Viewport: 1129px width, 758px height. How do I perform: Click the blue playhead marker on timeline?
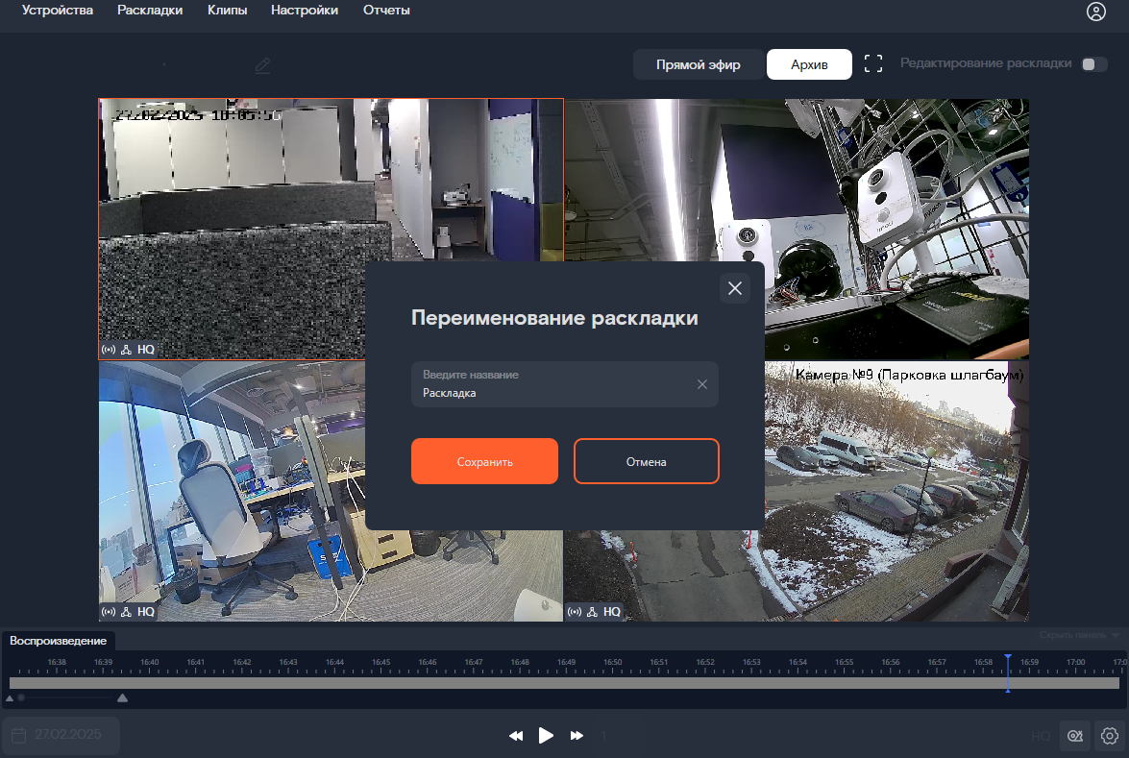1008,673
